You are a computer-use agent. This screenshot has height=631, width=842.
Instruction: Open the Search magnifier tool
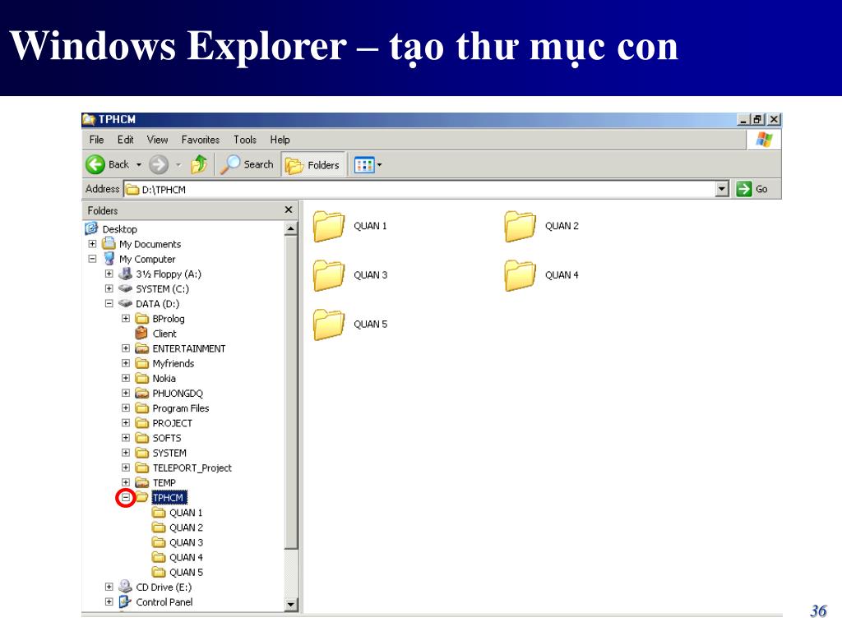click(x=247, y=164)
